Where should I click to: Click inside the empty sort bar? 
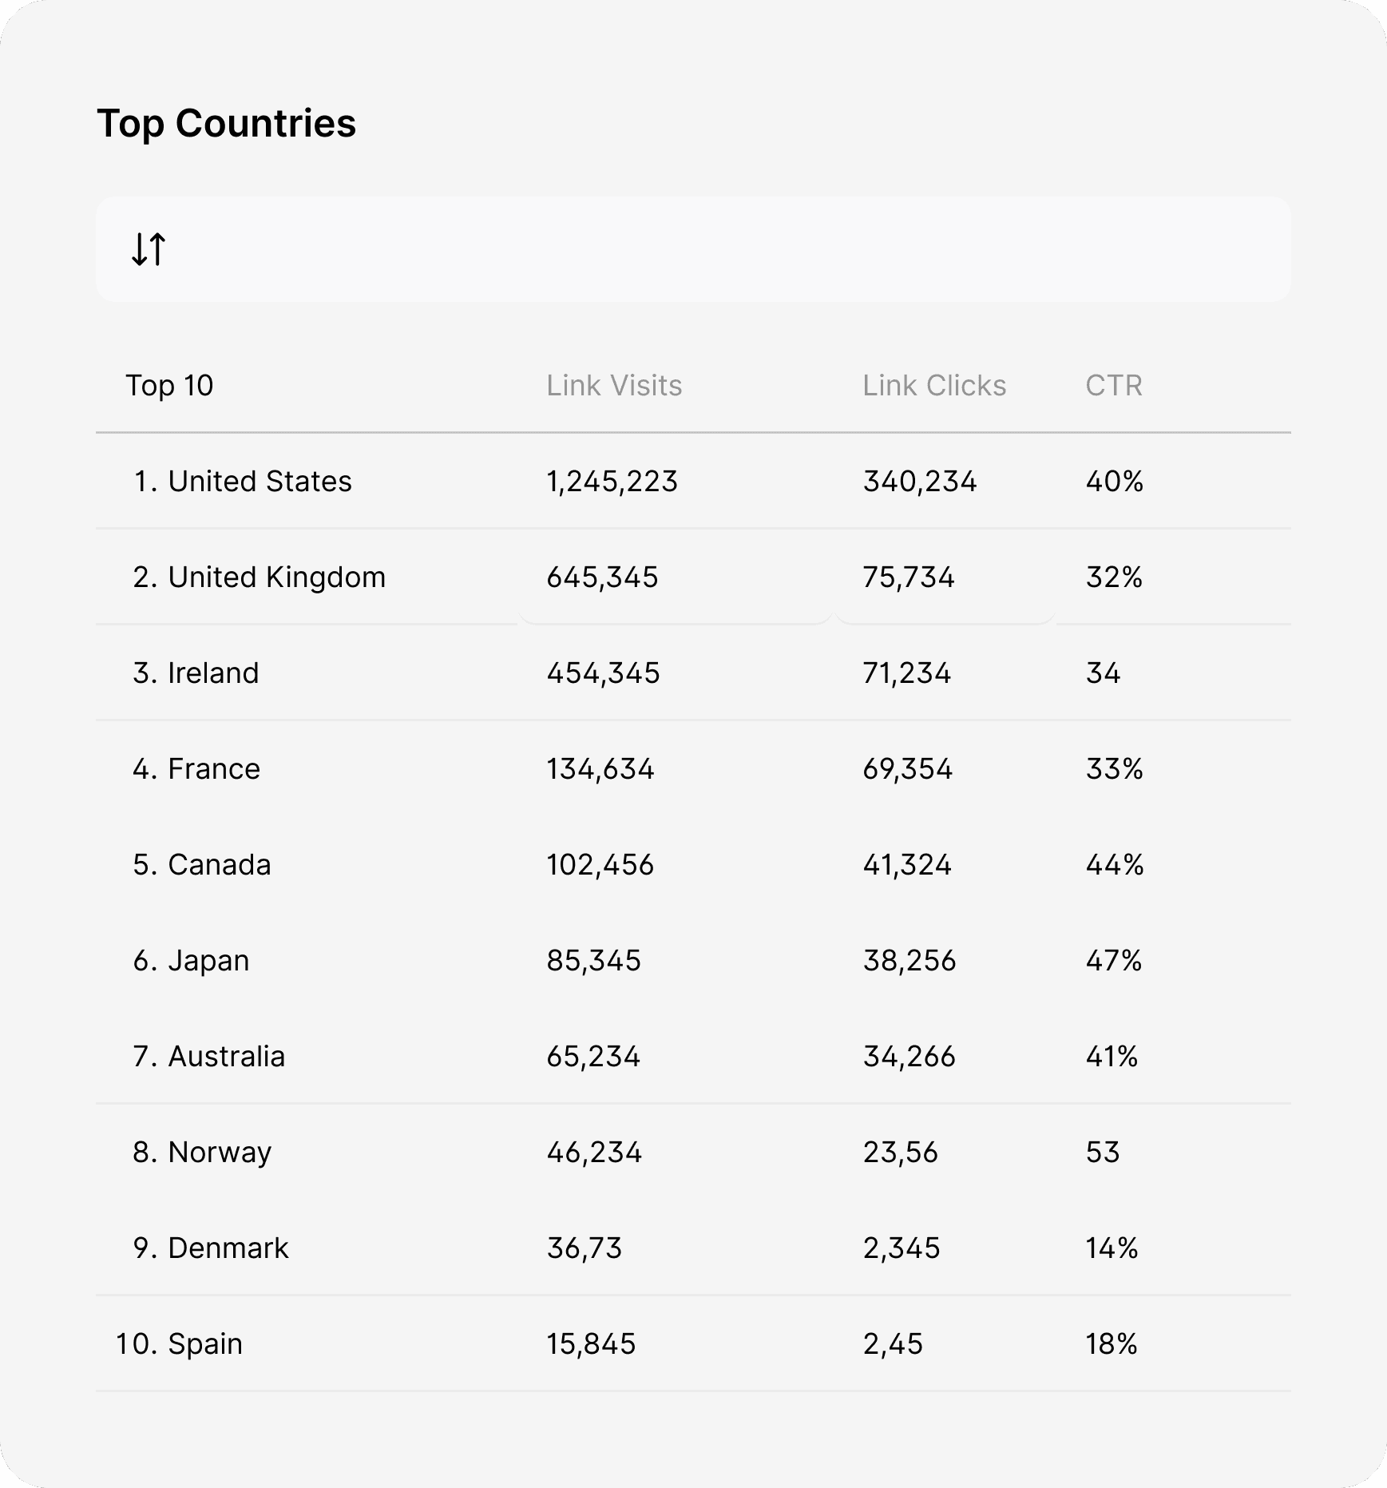[719, 249]
